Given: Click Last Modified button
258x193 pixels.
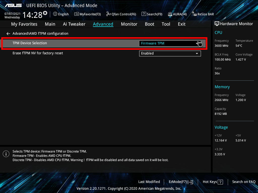Looking at the screenshot, I should (149, 182).
